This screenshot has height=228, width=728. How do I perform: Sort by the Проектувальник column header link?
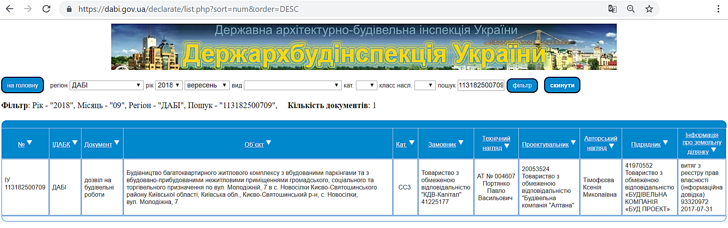[x=545, y=144]
